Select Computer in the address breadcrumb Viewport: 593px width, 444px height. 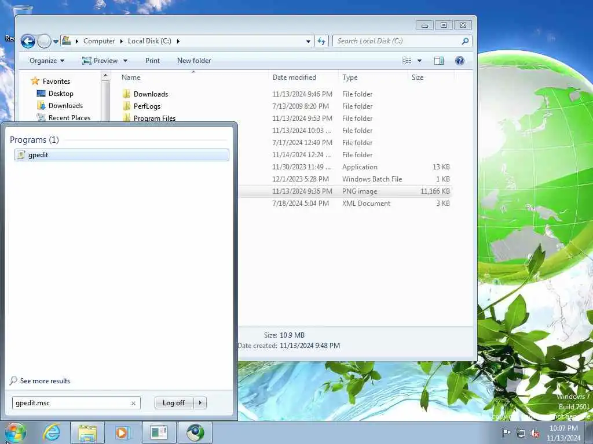pyautogui.click(x=98, y=41)
